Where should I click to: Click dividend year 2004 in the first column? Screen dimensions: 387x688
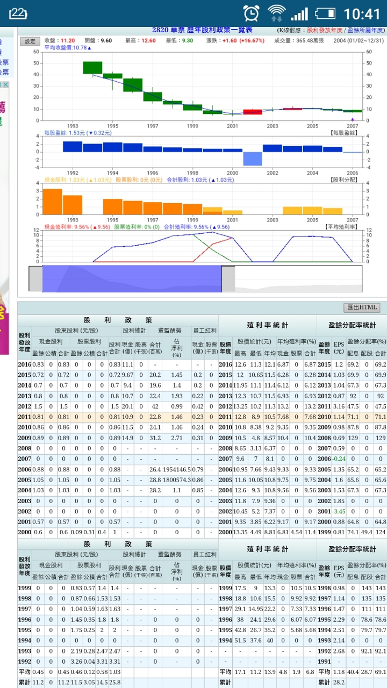[x=24, y=490]
